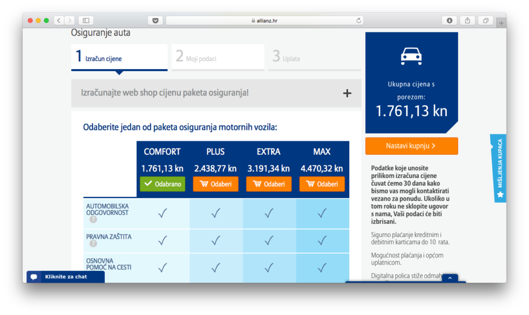
Task: Click the help icon under Pravna zaštita
Action: (93, 244)
